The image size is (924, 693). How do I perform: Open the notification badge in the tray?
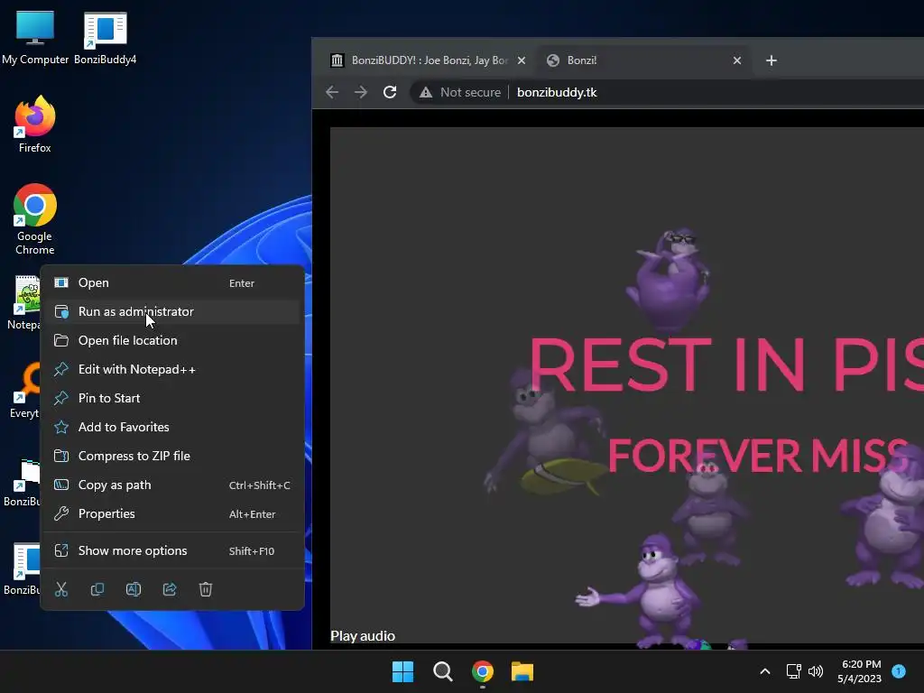(x=899, y=671)
